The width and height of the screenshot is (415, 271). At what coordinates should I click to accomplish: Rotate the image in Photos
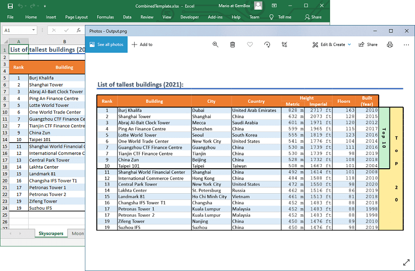pos(267,44)
